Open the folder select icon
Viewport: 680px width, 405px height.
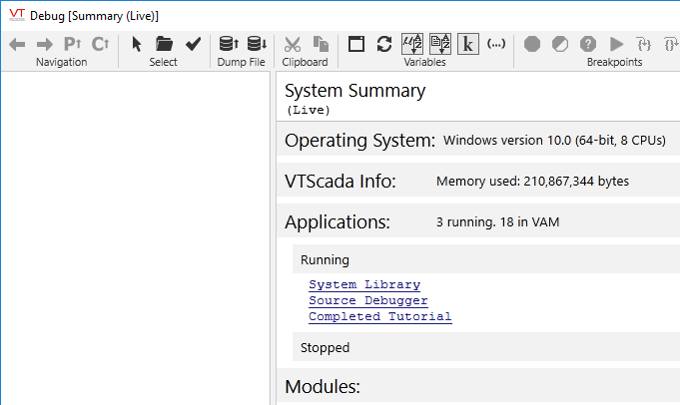coord(165,44)
